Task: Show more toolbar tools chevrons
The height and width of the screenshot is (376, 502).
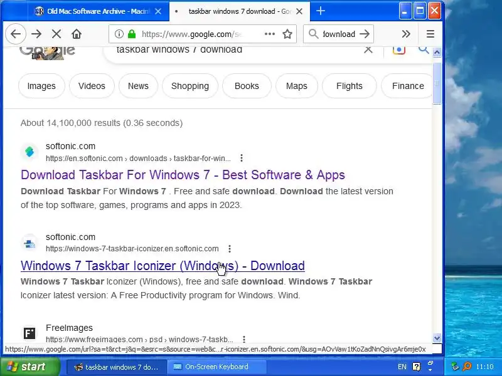Action: click(x=406, y=34)
